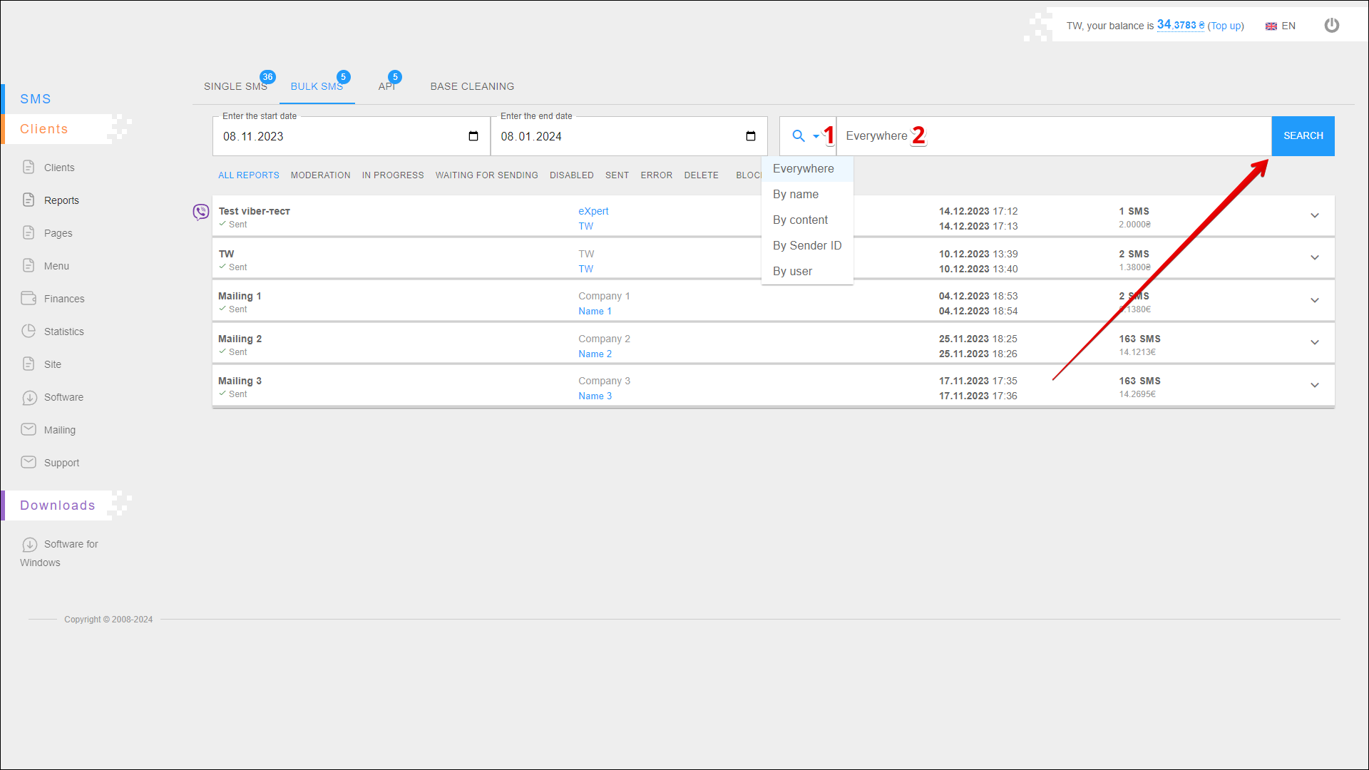Click the Statistics pie chart icon

click(29, 331)
